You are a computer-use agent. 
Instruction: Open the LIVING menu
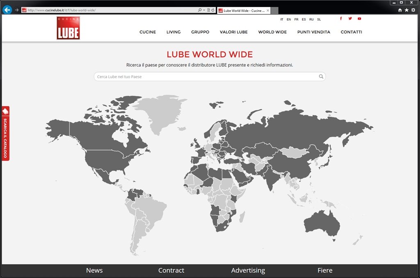tap(173, 32)
